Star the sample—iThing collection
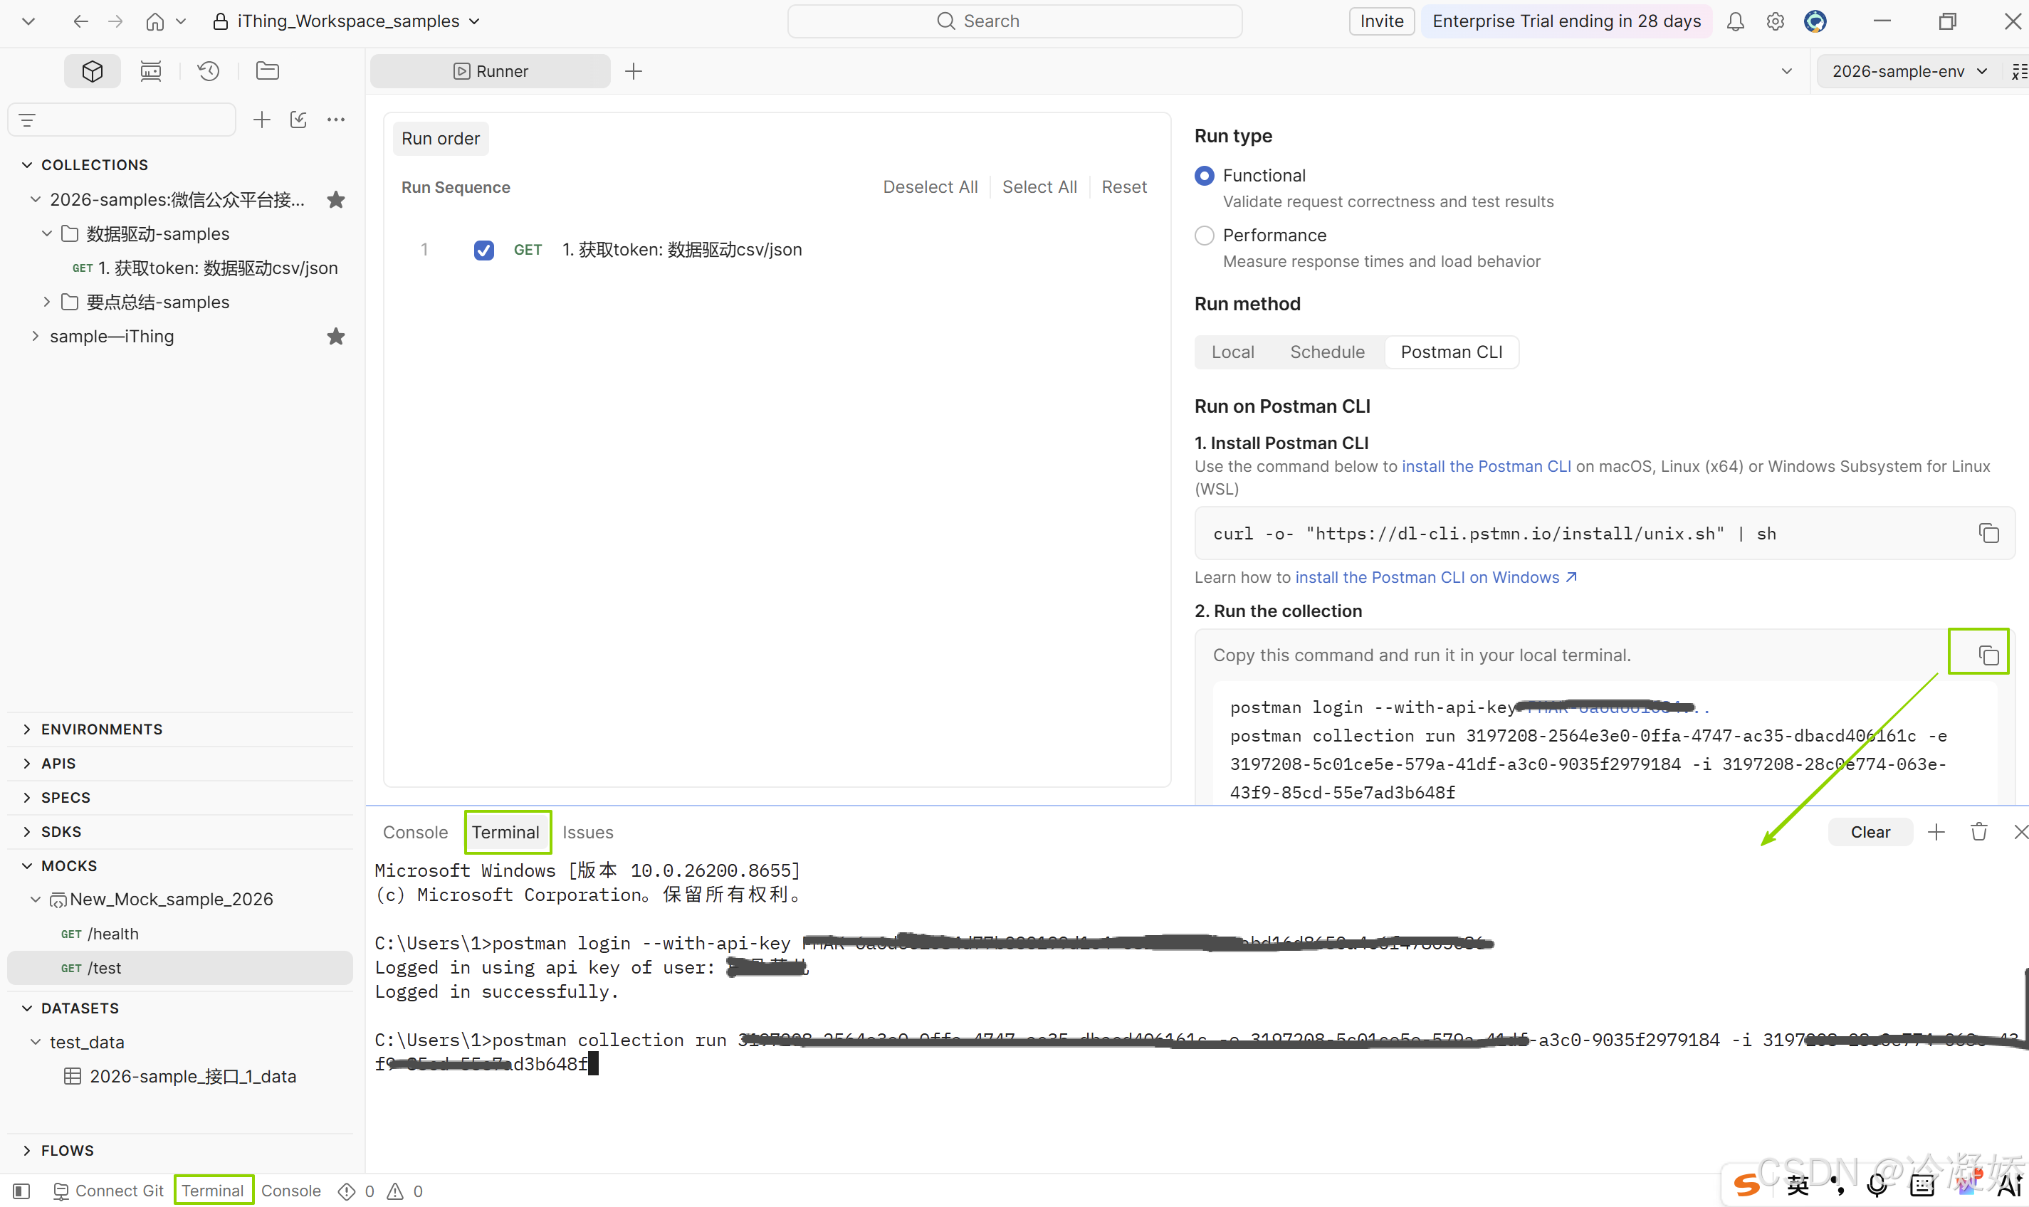Viewport: 2029px width, 1207px height. click(x=336, y=337)
